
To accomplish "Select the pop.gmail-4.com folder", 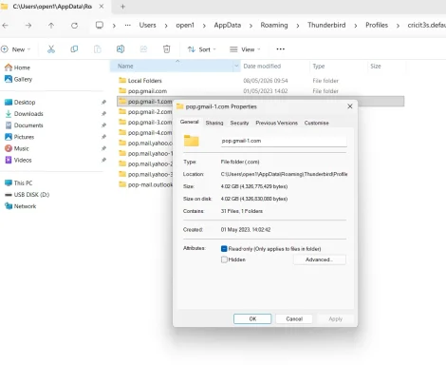I will point(145,133).
